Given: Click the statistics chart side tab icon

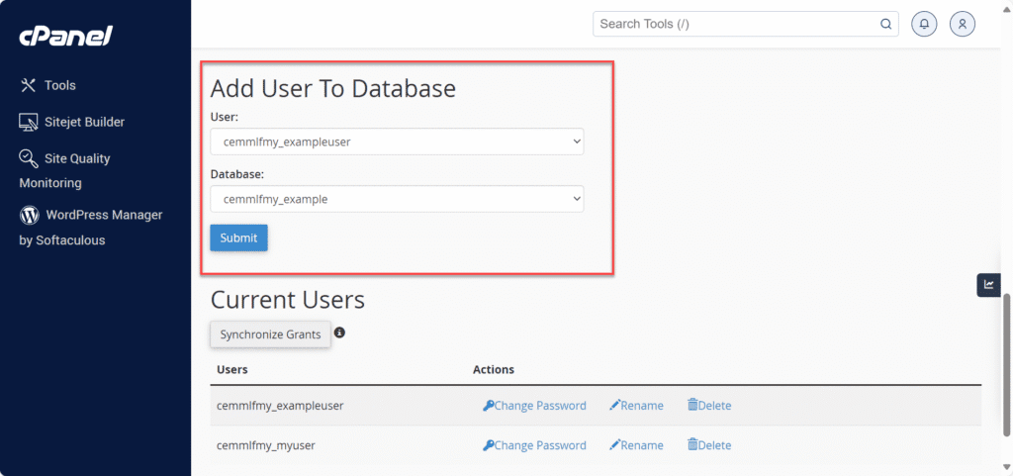Looking at the screenshot, I should pyautogui.click(x=988, y=285).
